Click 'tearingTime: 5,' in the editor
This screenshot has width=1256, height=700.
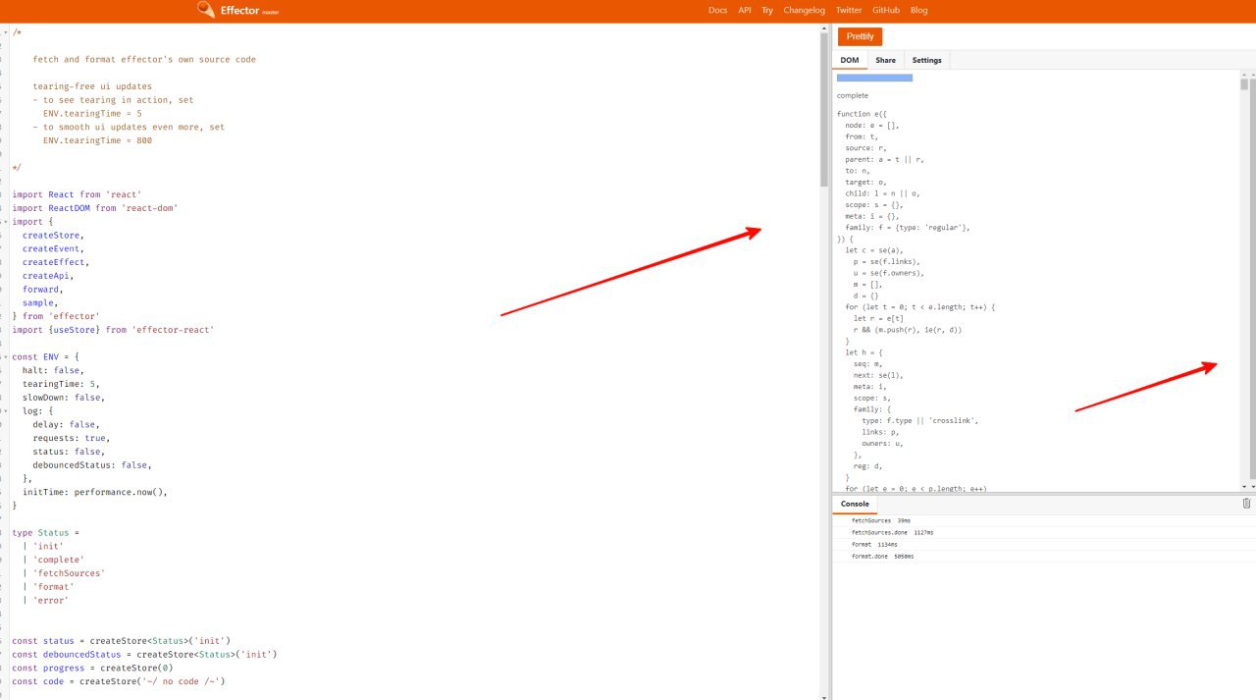click(x=61, y=384)
